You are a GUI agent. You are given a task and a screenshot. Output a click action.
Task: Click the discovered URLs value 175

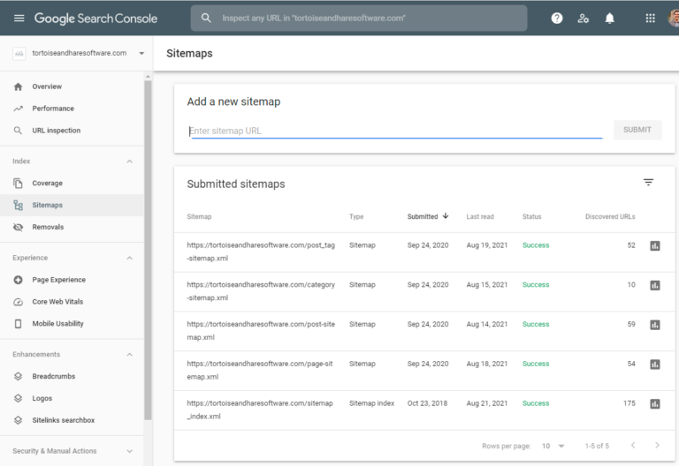coord(629,403)
